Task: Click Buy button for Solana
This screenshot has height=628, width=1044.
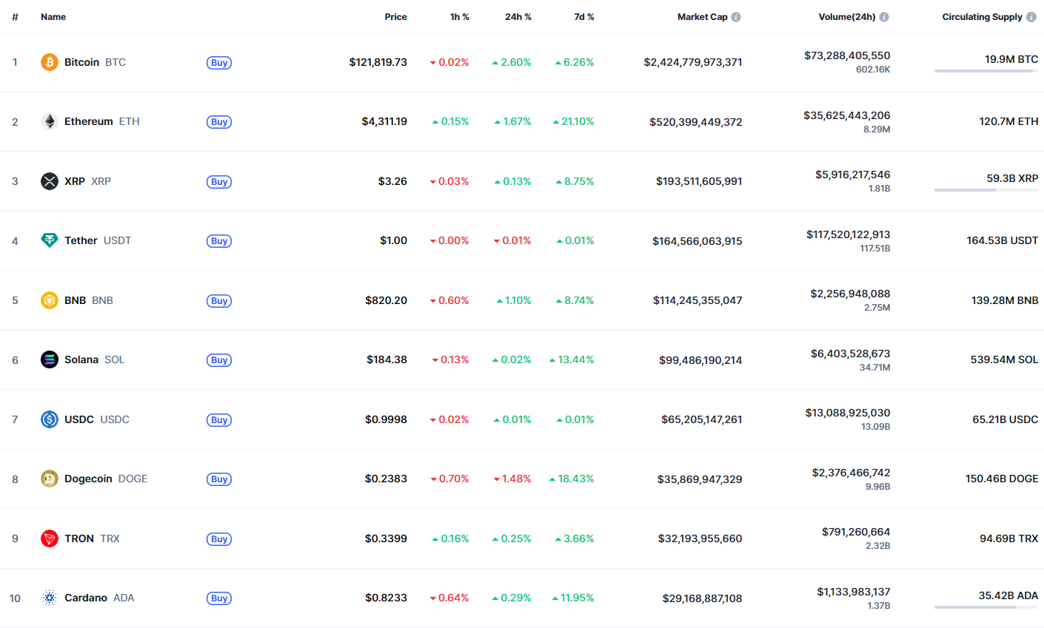Action: click(x=219, y=360)
